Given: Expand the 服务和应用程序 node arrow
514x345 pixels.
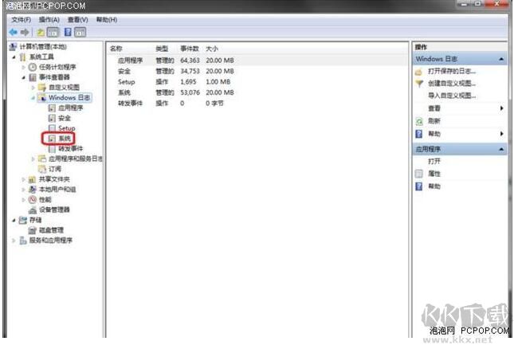Looking at the screenshot, I should (14, 241).
